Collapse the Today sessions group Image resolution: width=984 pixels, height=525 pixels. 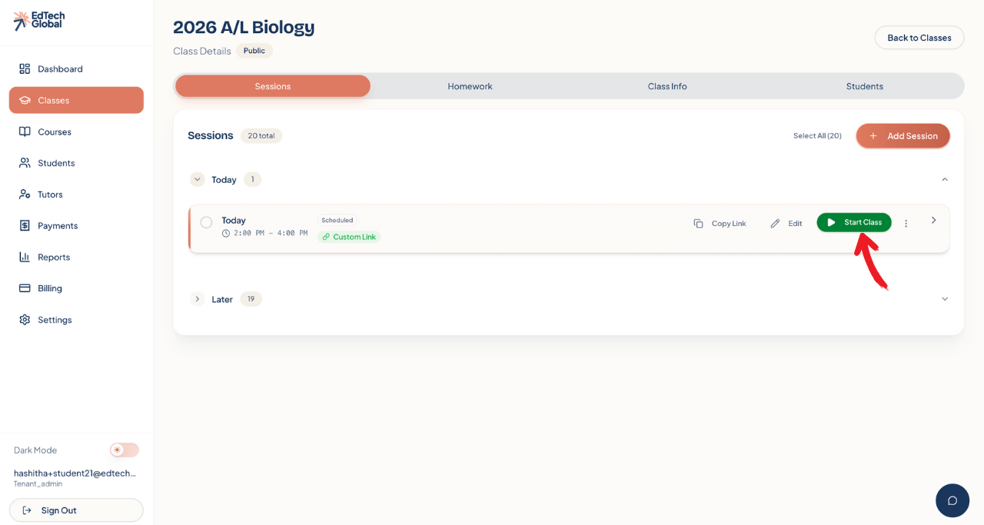(198, 180)
